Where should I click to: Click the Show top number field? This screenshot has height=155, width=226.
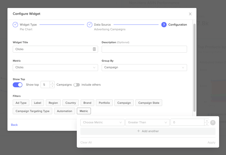pos(45,85)
